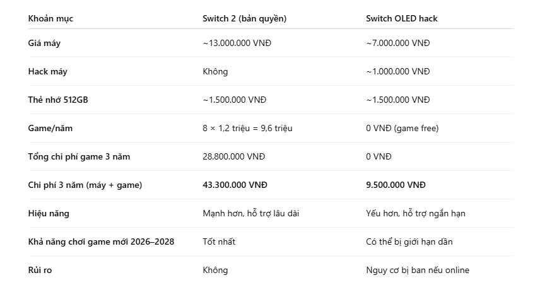Click the 28.800.000 VNĐ cell
The width and height of the screenshot is (545, 297).
[234, 156]
